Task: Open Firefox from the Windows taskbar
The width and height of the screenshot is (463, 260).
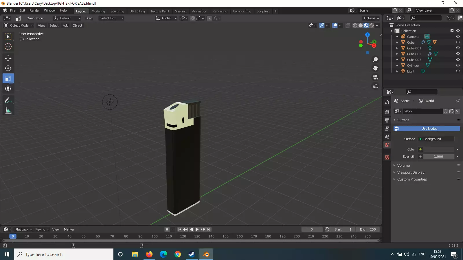Action: pyautogui.click(x=149, y=254)
